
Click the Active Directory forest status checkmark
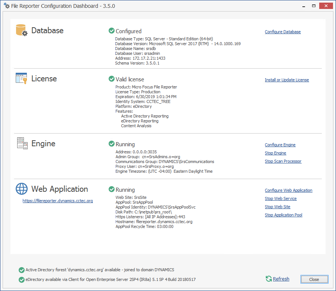tap(21, 270)
